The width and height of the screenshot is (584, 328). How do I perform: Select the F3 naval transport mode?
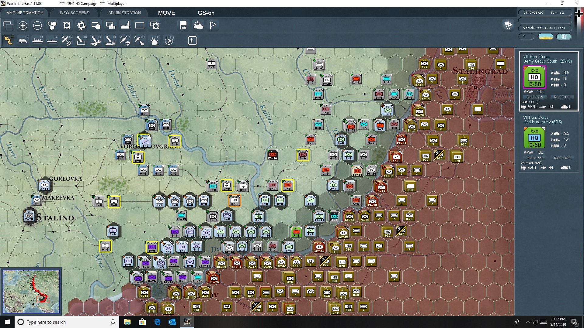pos(37,40)
